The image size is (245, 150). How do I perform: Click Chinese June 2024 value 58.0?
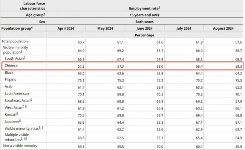pos(160,67)
